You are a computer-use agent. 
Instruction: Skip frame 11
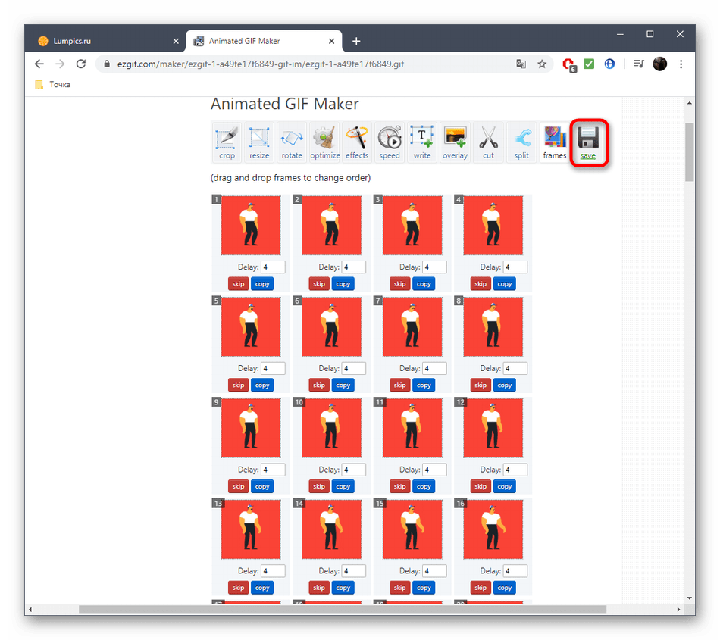pyautogui.click(x=399, y=487)
